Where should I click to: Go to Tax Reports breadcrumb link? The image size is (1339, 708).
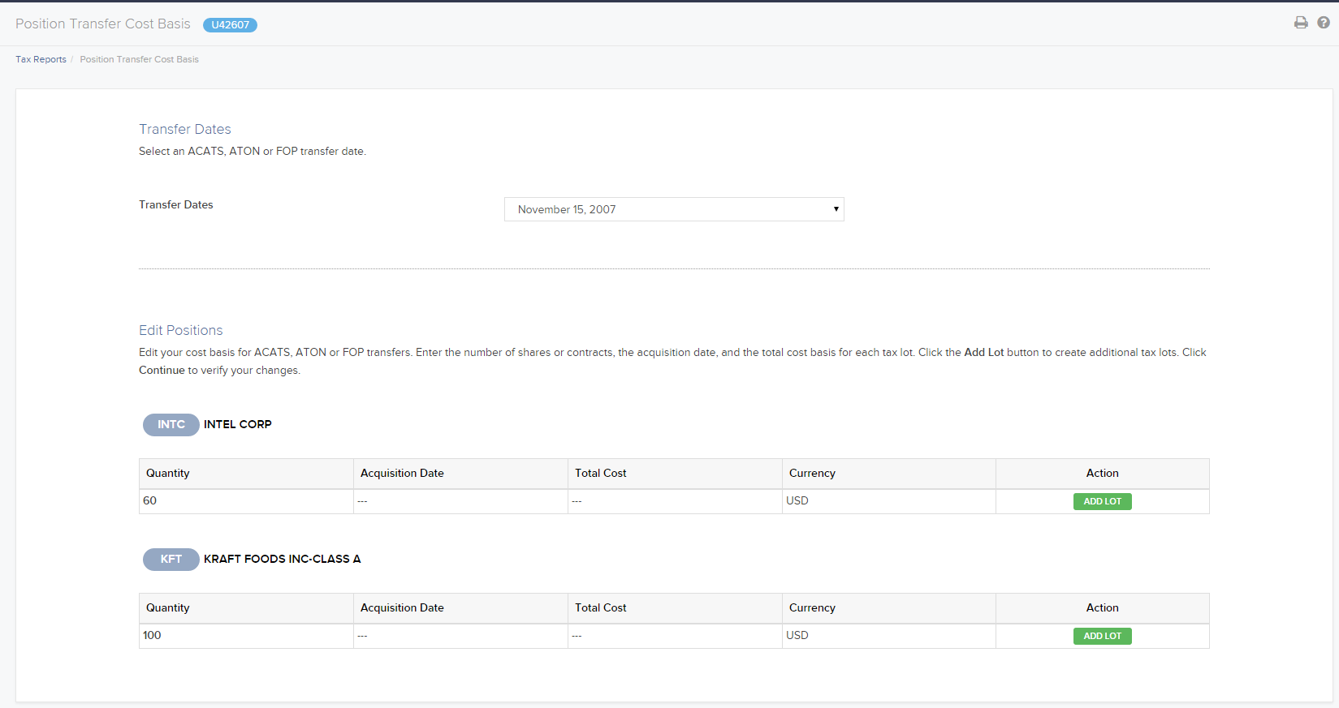41,59
